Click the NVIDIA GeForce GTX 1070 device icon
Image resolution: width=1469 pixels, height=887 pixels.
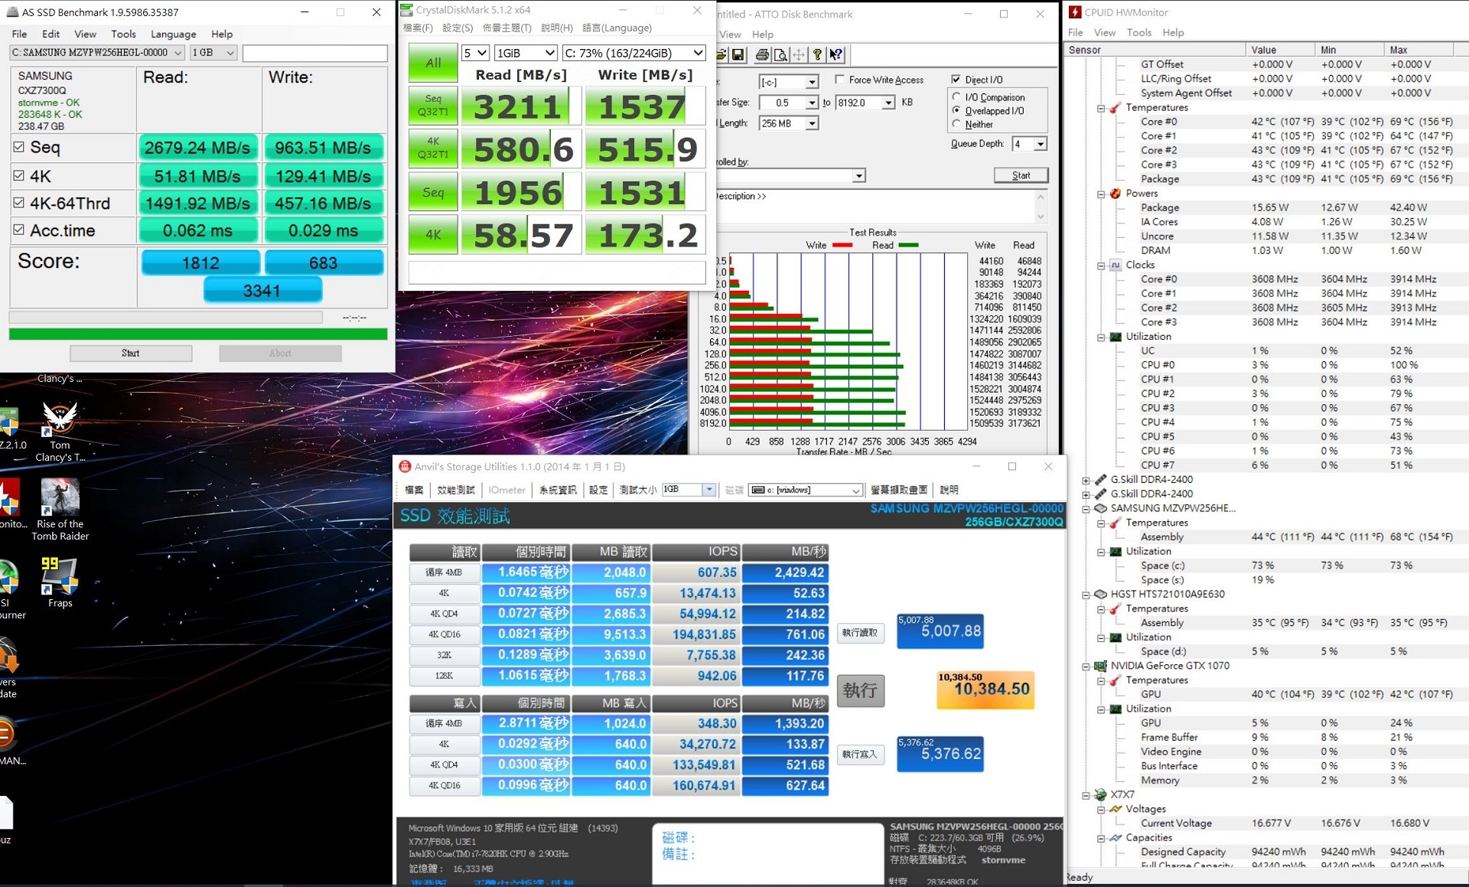pyautogui.click(x=1100, y=666)
